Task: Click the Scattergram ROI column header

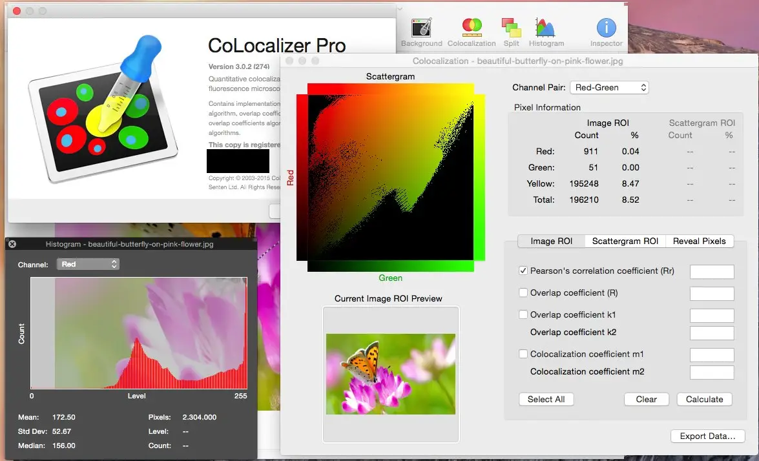Action: tap(702, 123)
